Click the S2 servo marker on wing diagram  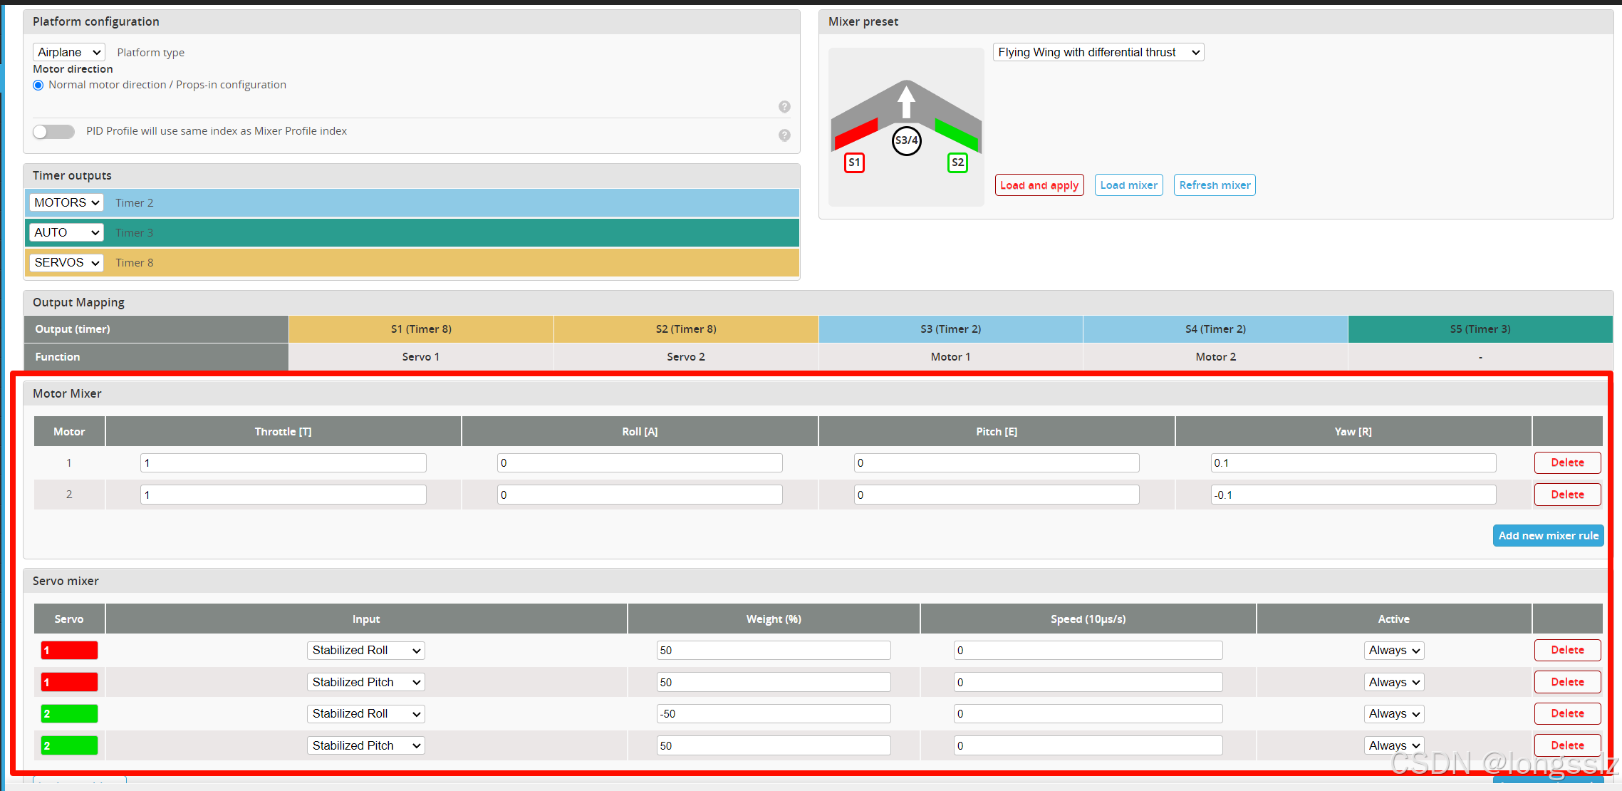(x=957, y=162)
